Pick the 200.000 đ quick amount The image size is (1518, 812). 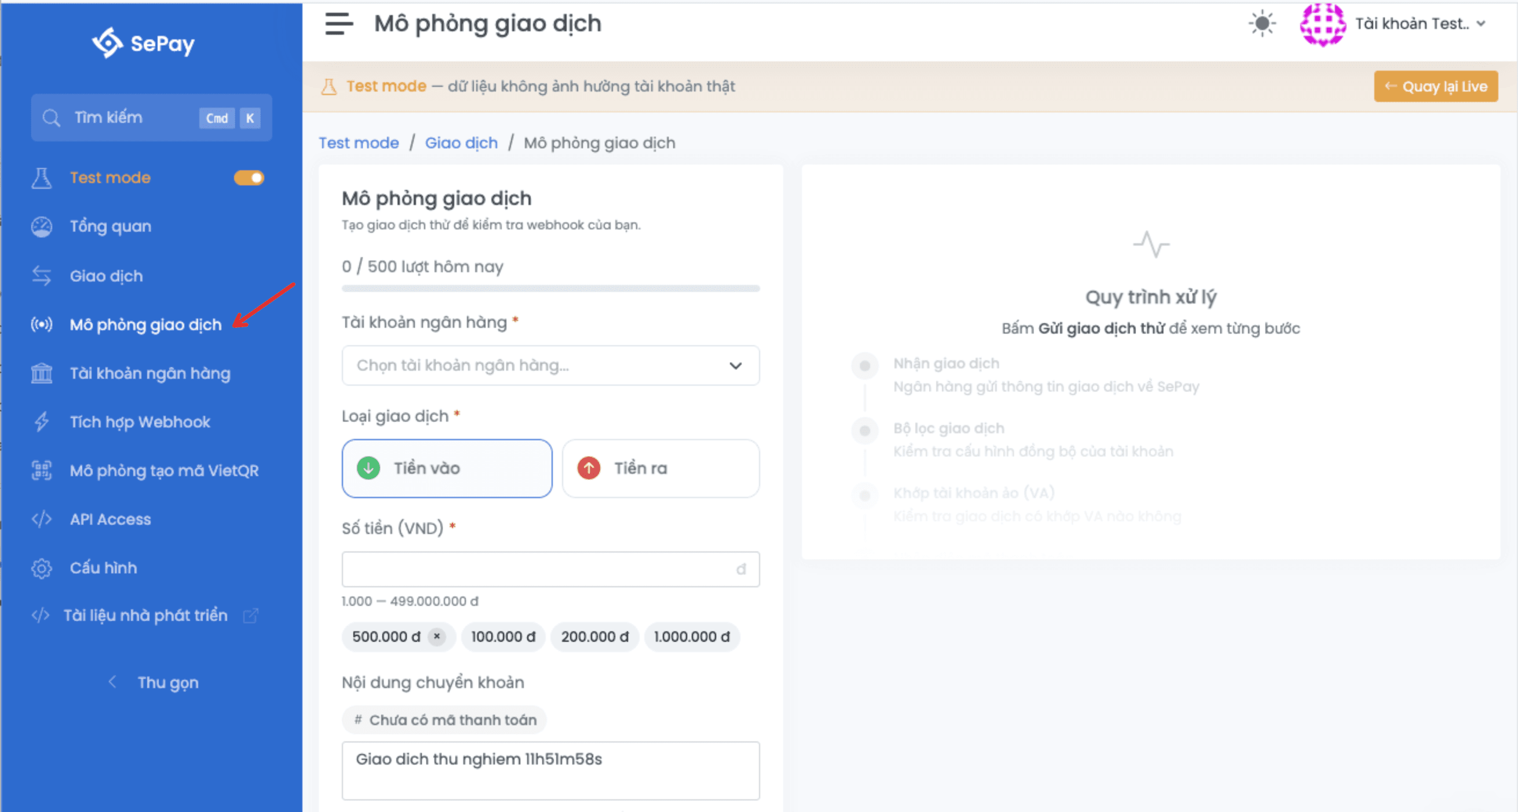(594, 637)
